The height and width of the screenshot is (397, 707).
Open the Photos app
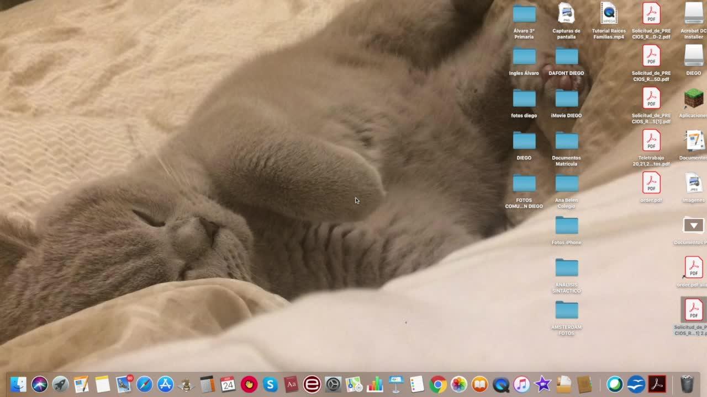(459, 384)
